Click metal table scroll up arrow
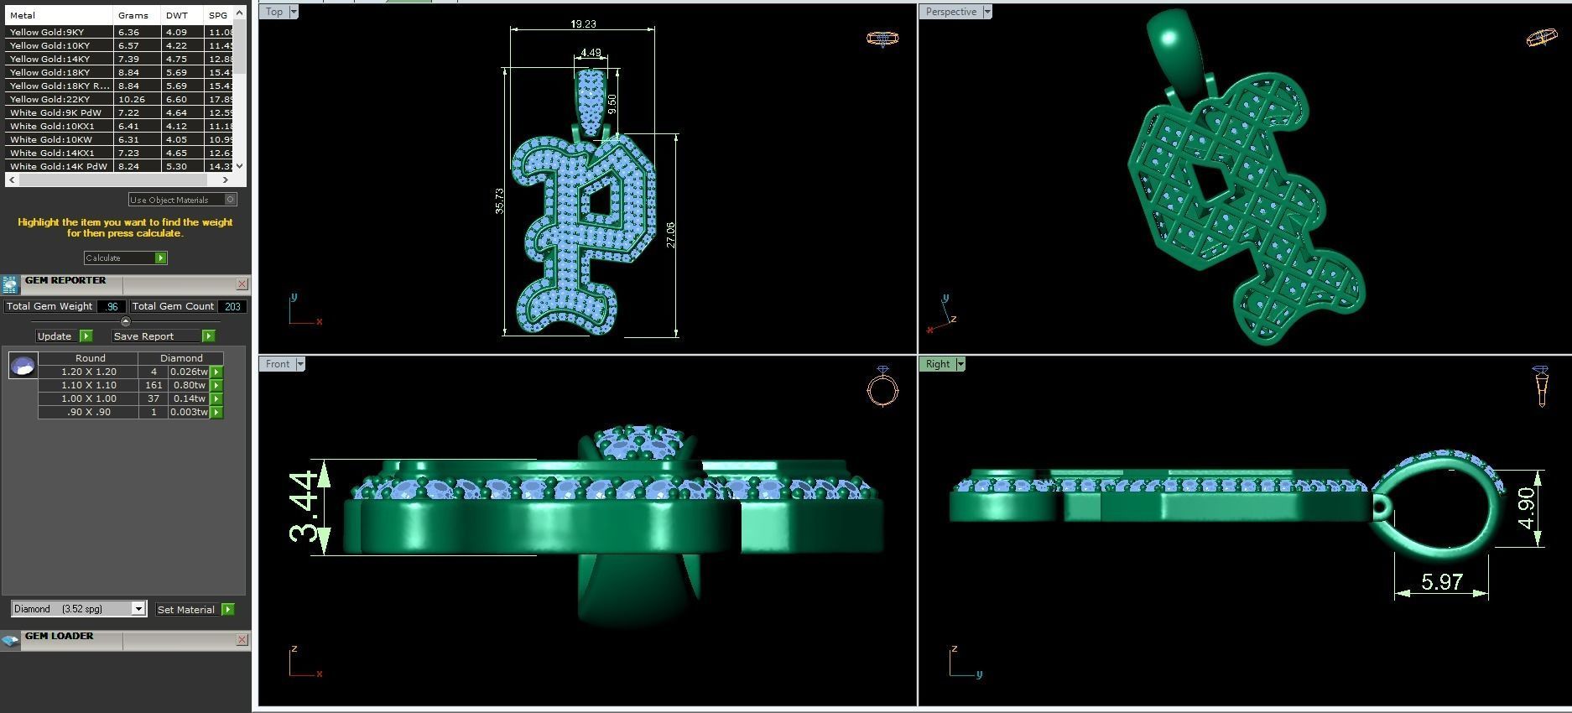 click(240, 13)
